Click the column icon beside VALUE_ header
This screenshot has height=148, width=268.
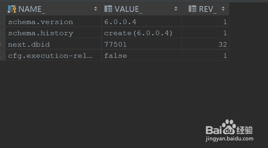(x=108, y=9)
